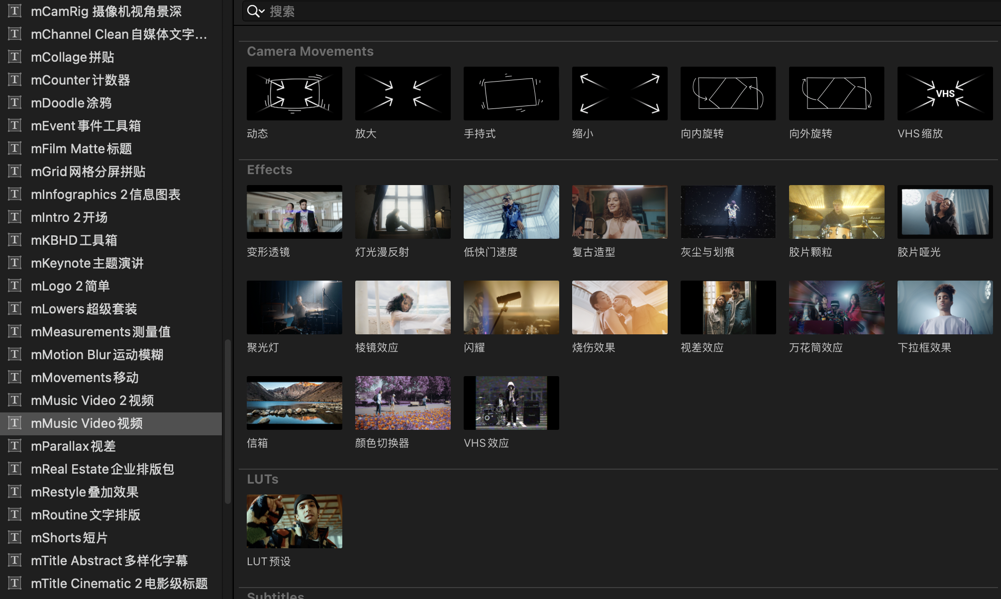Select mMotion Blur 运动模糊 in the sidebar

click(x=111, y=354)
